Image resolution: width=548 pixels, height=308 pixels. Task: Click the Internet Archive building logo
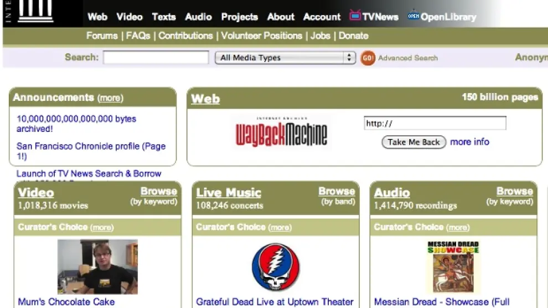point(35,11)
